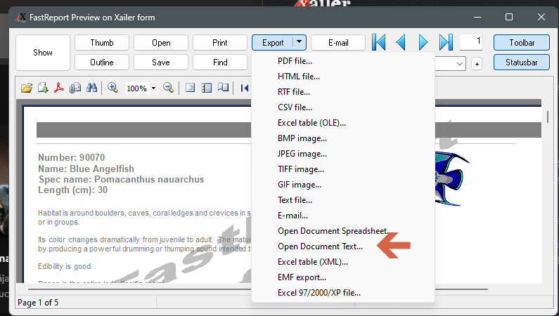Click the Open button

tap(161, 43)
